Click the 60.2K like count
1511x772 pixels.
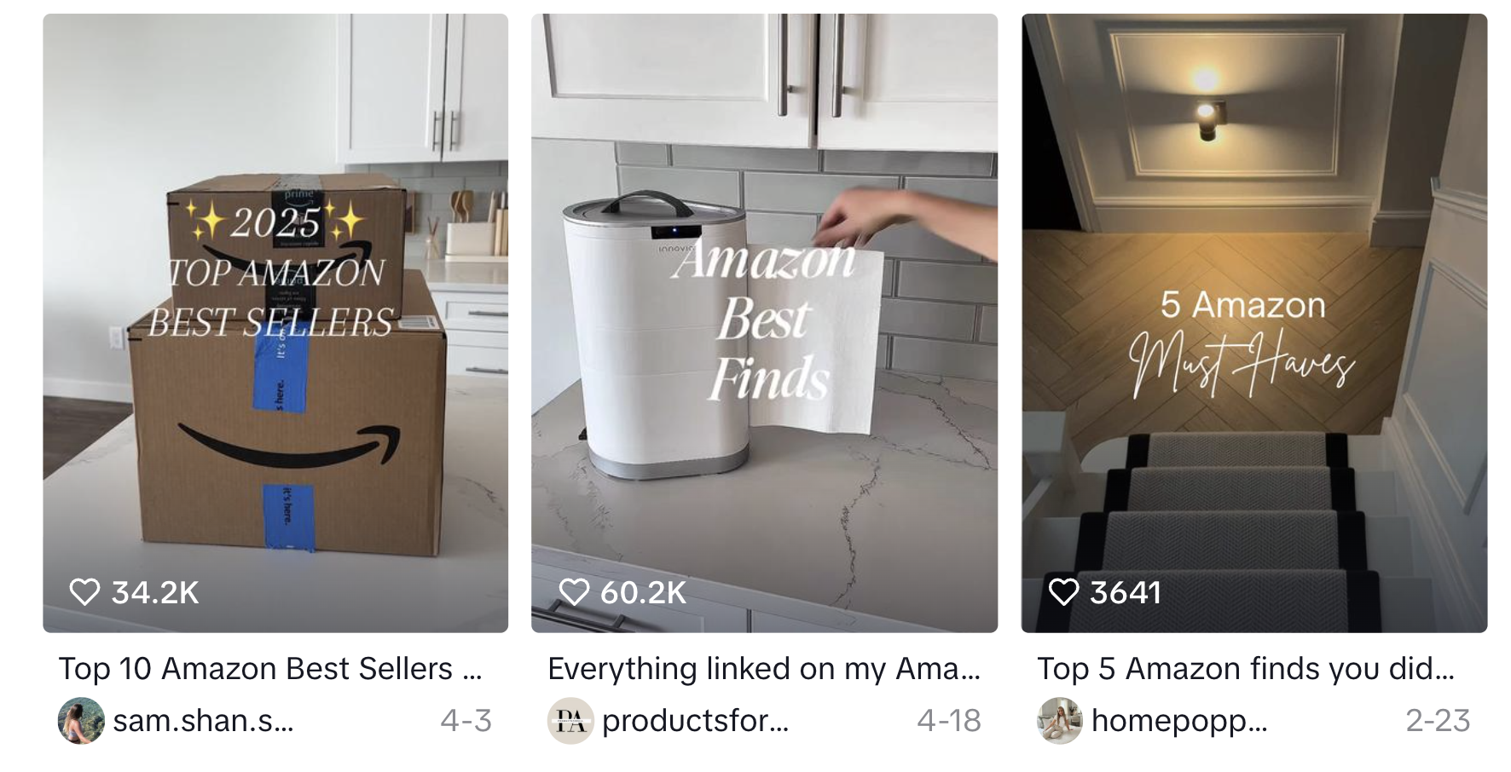644,592
